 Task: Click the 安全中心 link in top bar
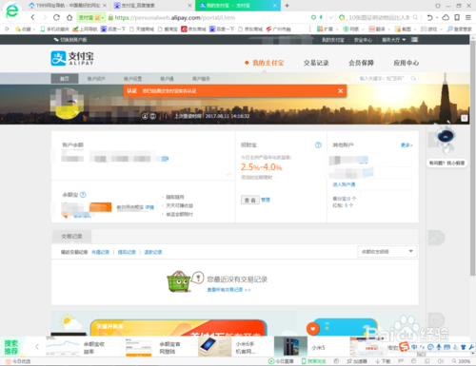363,40
